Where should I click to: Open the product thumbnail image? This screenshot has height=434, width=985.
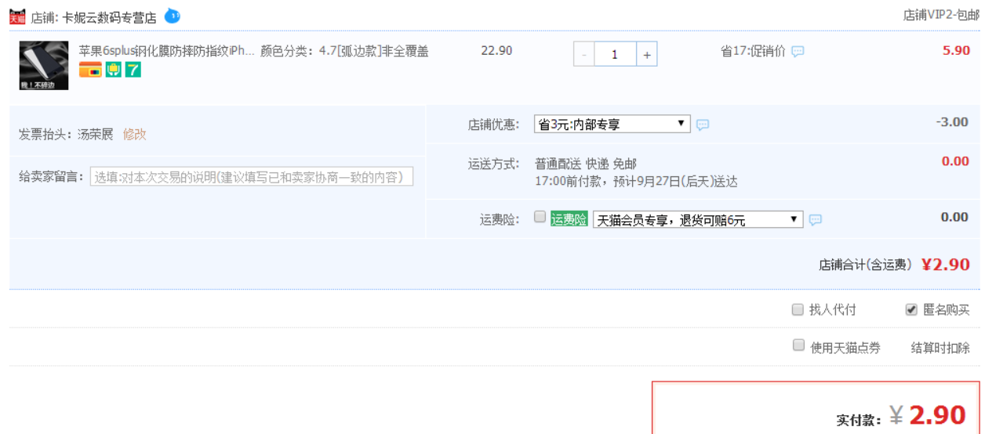(44, 65)
